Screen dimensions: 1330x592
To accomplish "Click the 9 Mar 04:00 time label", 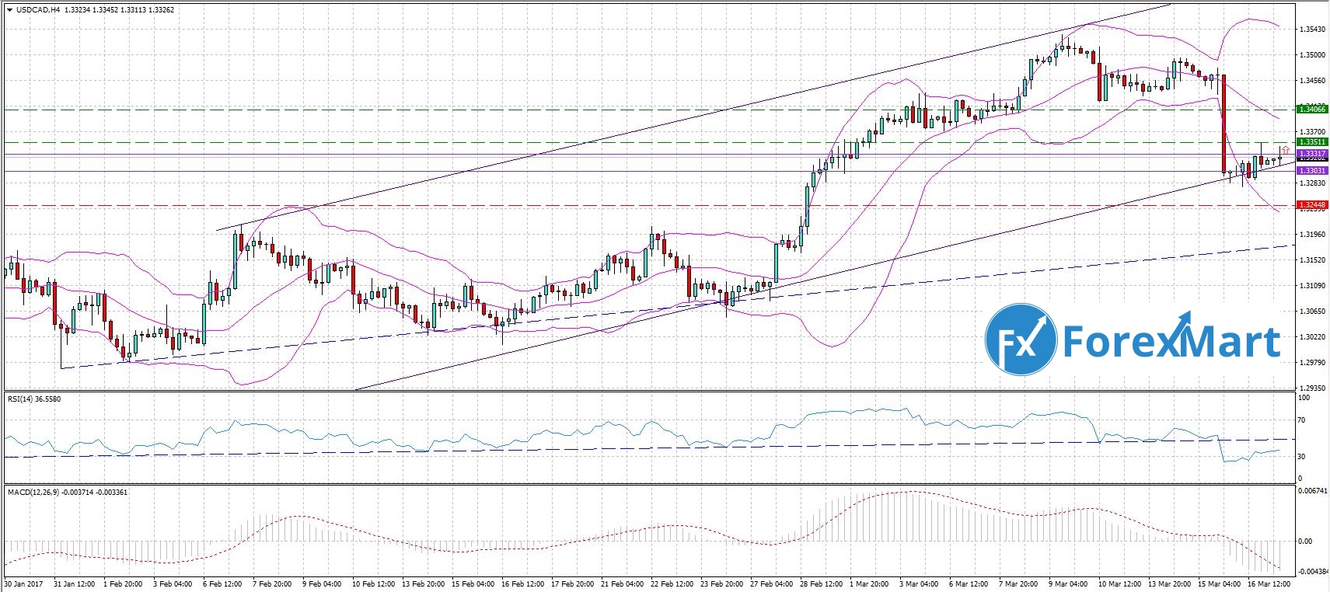I will 1069,583.
